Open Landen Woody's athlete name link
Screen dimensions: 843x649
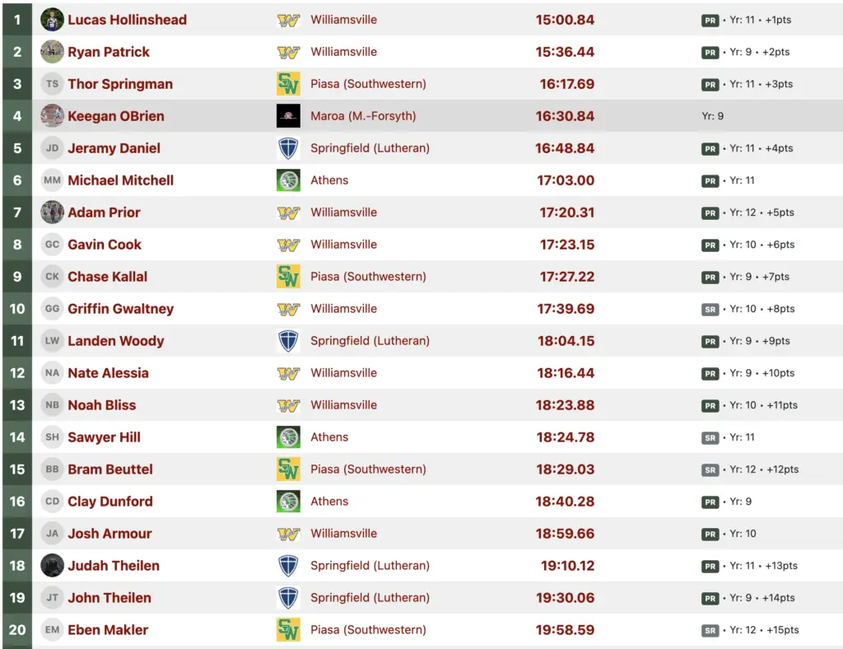[x=115, y=341]
